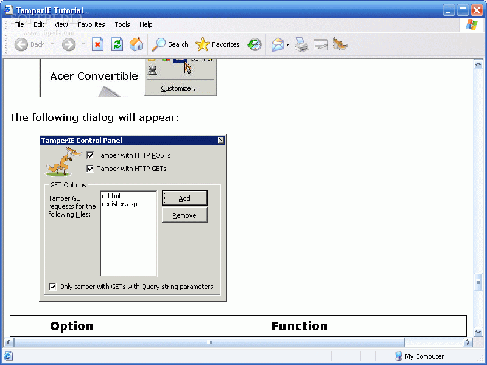The width and height of the screenshot is (487, 365).
Task: Click the Forward navigation arrow icon
Action: point(69,44)
